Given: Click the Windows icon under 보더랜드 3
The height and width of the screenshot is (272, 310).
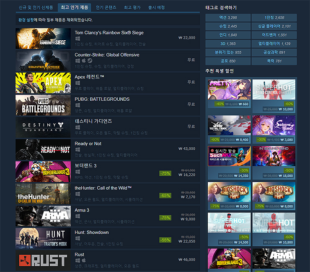Looking at the screenshot, I should [77, 172].
